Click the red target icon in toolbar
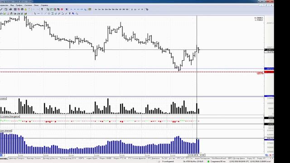The width and height of the screenshot is (290, 163). point(62,9)
